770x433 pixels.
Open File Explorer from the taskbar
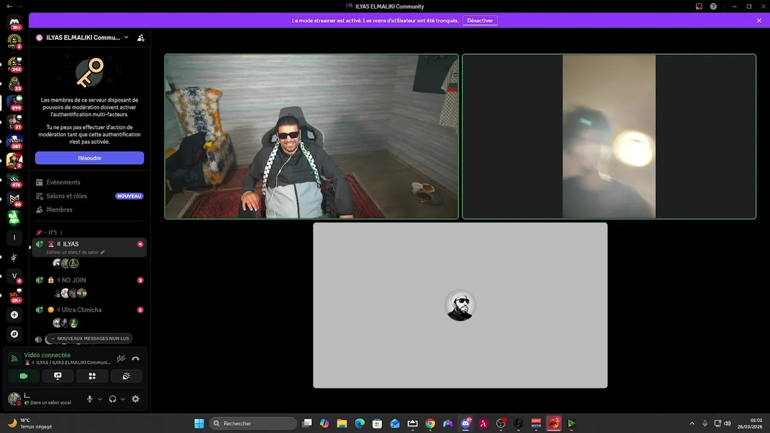(x=342, y=423)
